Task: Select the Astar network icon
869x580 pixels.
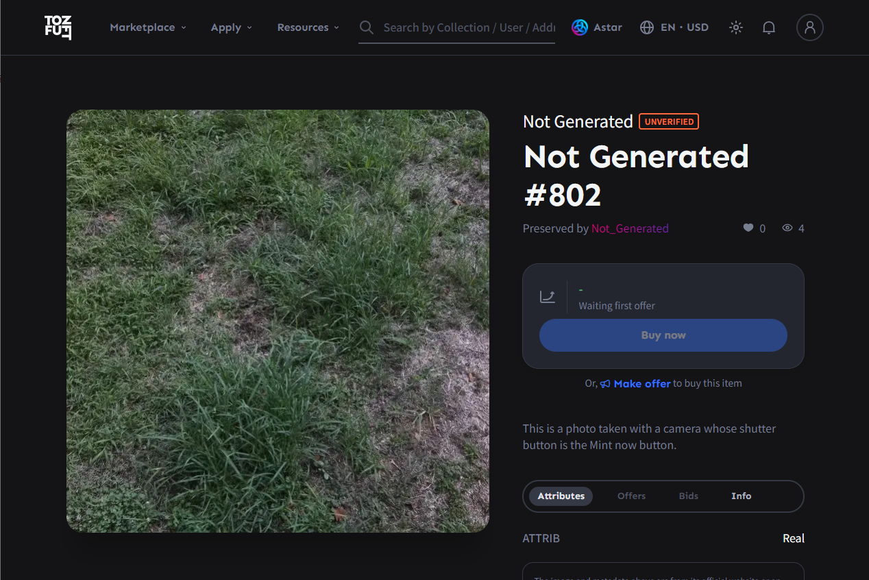Action: (x=580, y=27)
